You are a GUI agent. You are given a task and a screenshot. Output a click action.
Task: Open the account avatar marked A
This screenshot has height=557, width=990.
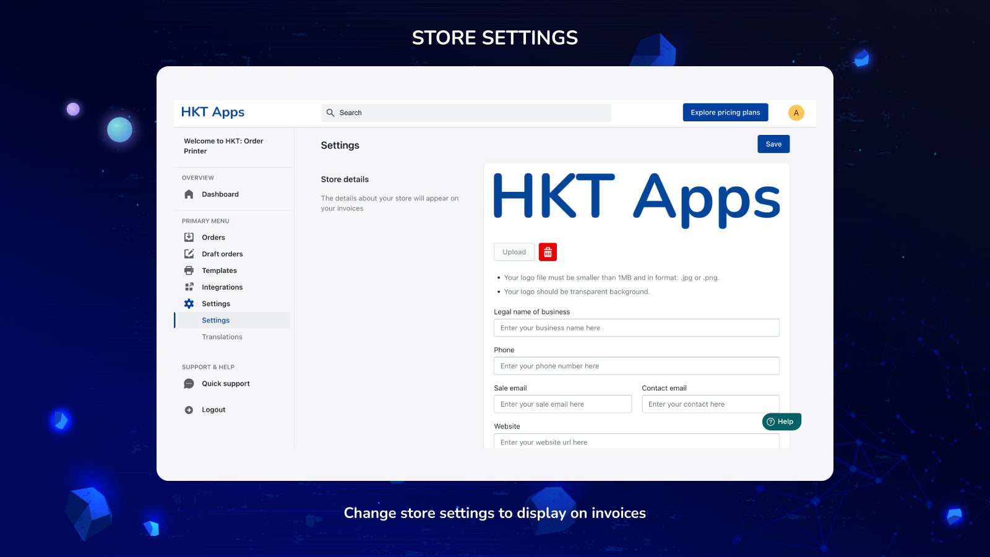(x=796, y=113)
